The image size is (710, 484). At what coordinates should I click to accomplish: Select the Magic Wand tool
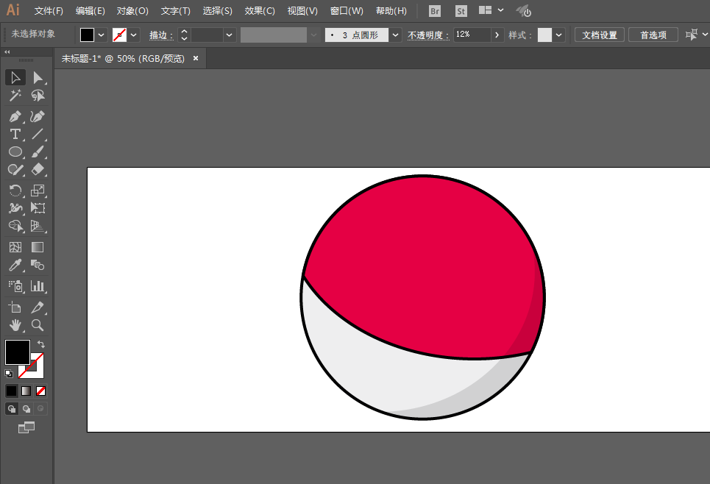15,96
